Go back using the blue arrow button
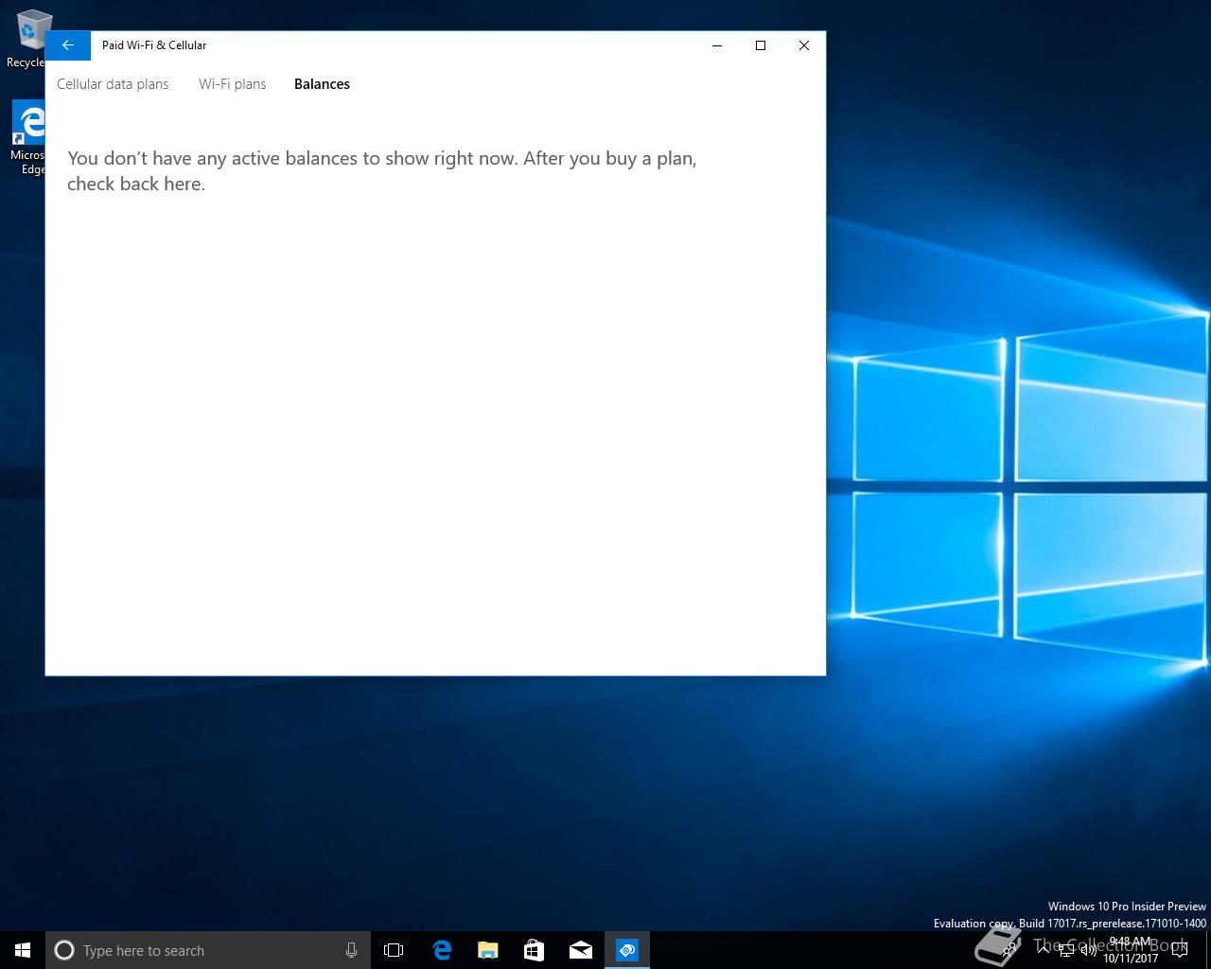Viewport: 1211px width, 969px height. click(68, 45)
